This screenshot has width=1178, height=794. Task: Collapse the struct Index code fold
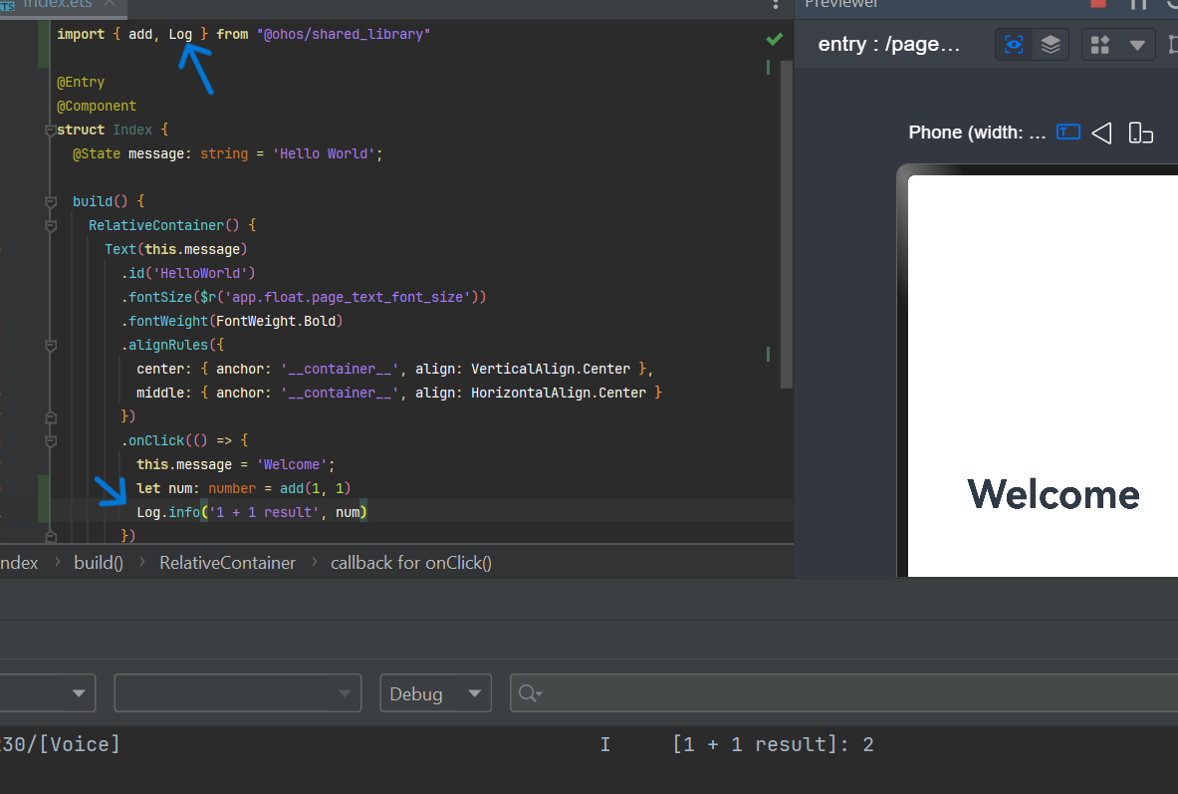click(50, 131)
